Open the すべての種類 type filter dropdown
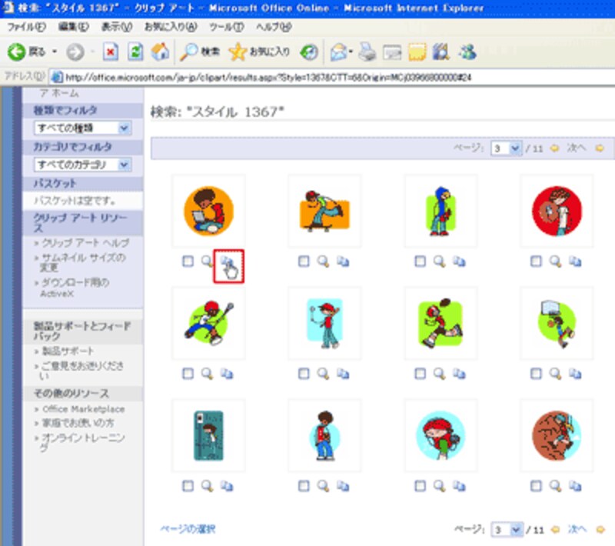This screenshot has width=615, height=546. [83, 128]
